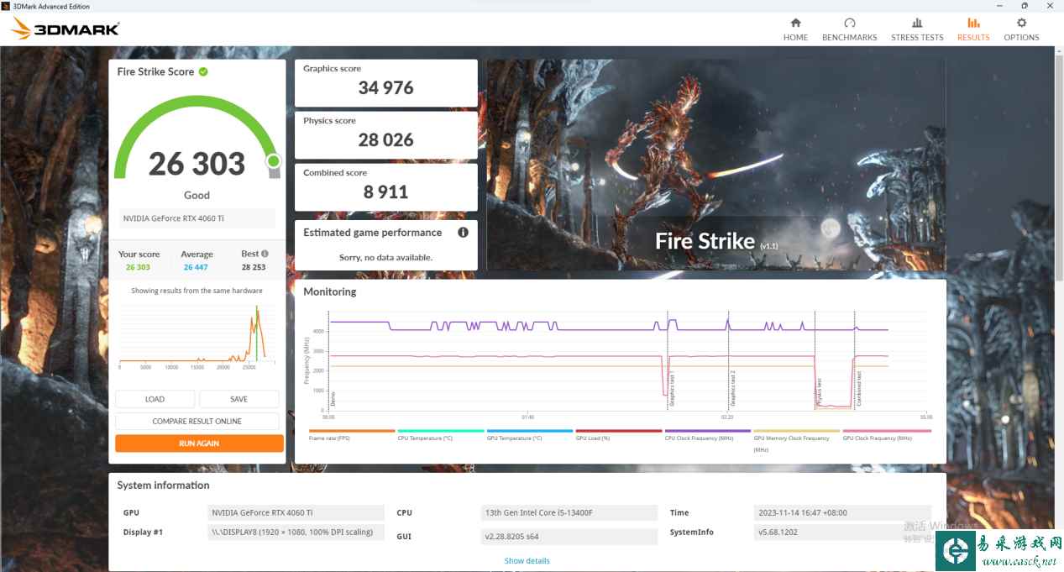Toggle the GPU Temperature legend series

click(529, 436)
